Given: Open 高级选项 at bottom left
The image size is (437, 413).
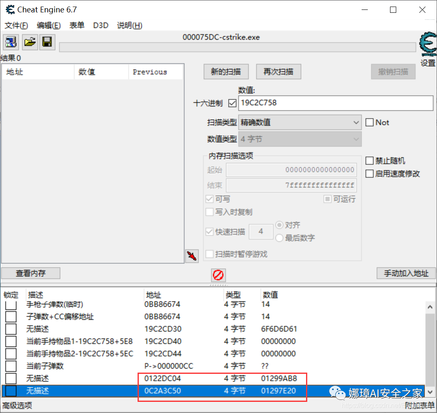Looking at the screenshot, I should [17, 406].
